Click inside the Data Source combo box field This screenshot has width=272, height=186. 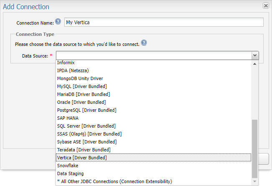click(154, 55)
